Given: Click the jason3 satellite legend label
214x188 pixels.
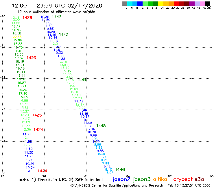Looking at the screenshot, I should tap(142, 179).
